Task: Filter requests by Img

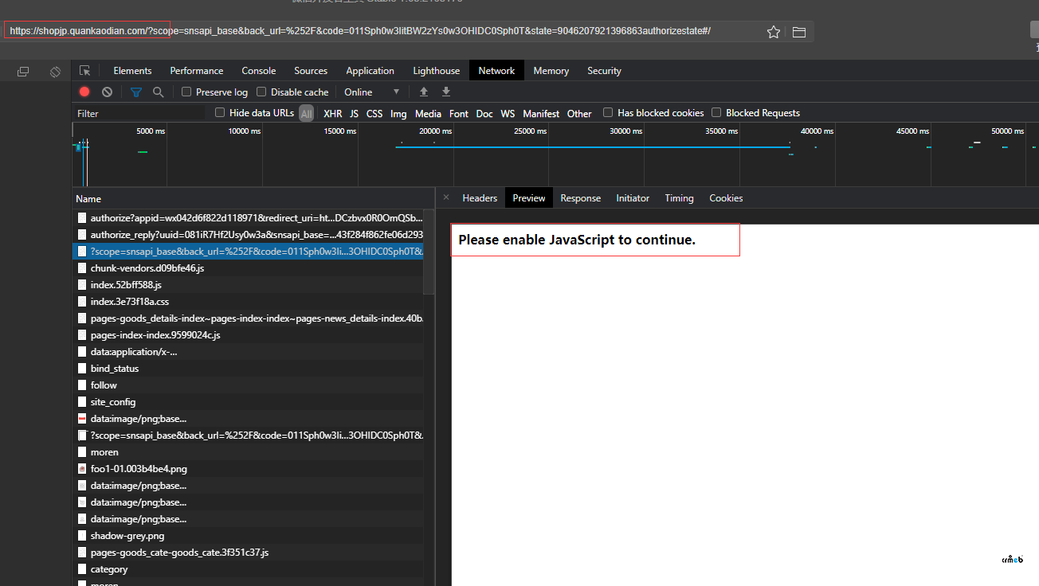Action: pyautogui.click(x=398, y=114)
